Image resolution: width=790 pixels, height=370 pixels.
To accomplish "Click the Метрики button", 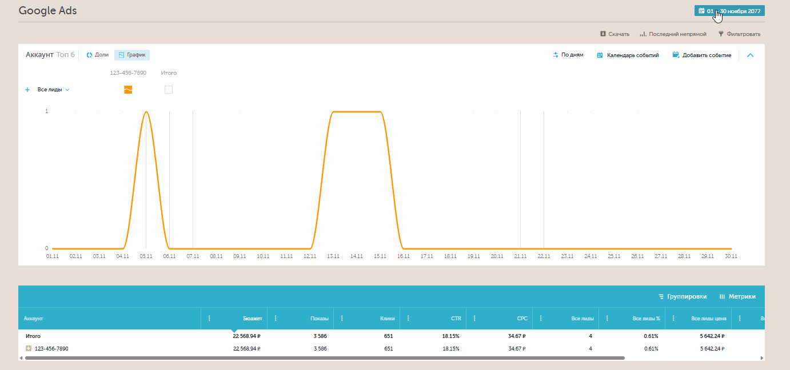I will [737, 297].
